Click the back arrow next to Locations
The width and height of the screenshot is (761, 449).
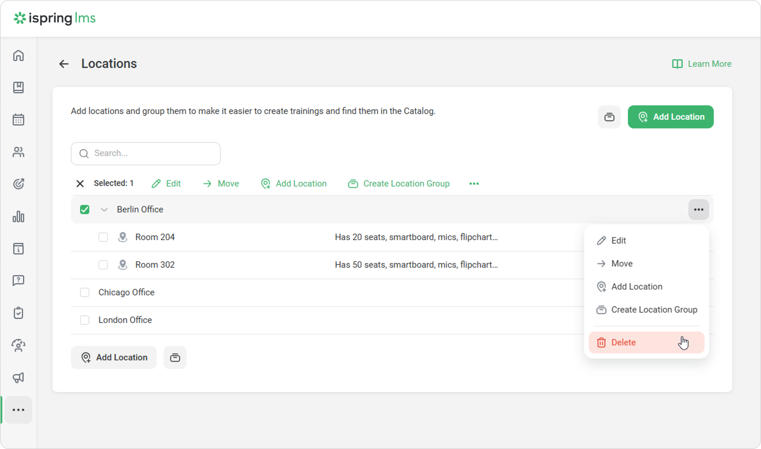point(64,64)
